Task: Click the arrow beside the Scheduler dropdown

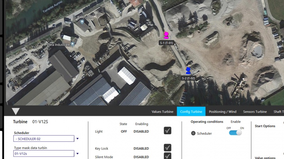Action: pos(77,139)
